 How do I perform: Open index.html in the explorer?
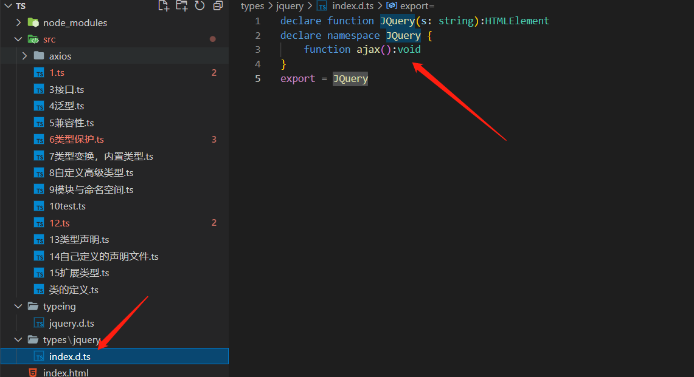(x=66, y=373)
